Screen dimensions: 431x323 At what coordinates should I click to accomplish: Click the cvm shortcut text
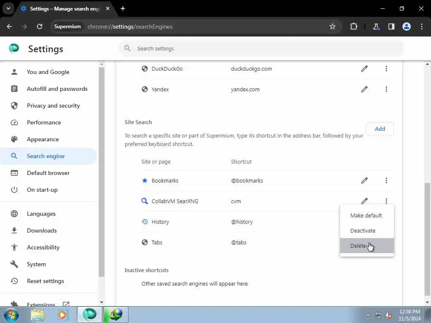236,201
